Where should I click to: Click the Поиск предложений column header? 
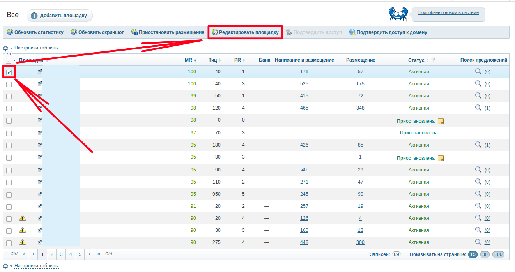coord(484,60)
